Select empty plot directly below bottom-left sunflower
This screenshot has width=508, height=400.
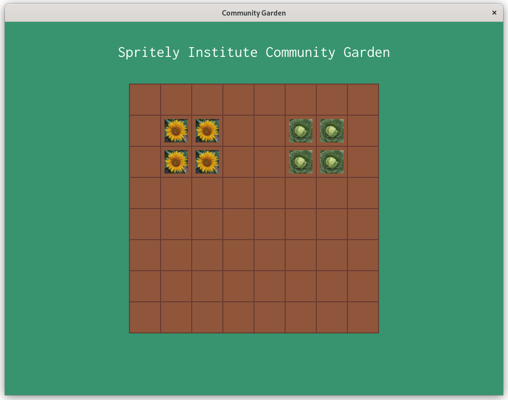(176, 193)
